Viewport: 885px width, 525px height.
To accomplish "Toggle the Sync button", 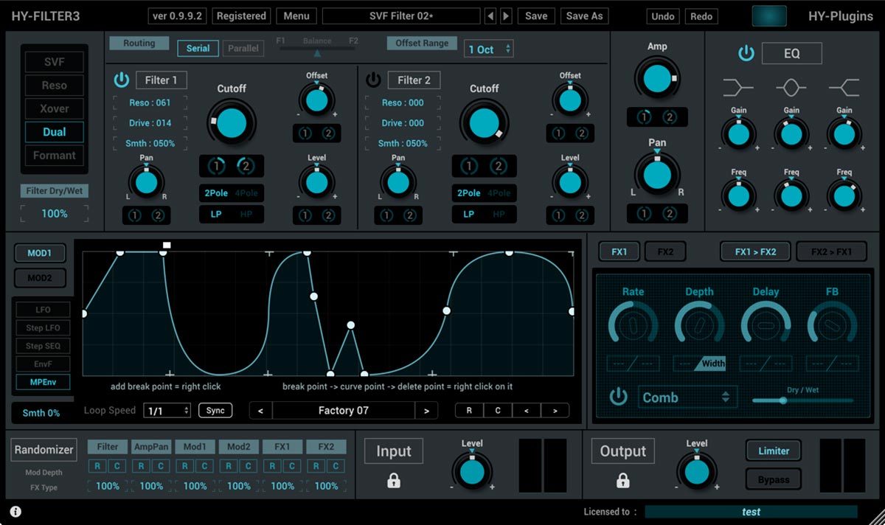I will [215, 411].
